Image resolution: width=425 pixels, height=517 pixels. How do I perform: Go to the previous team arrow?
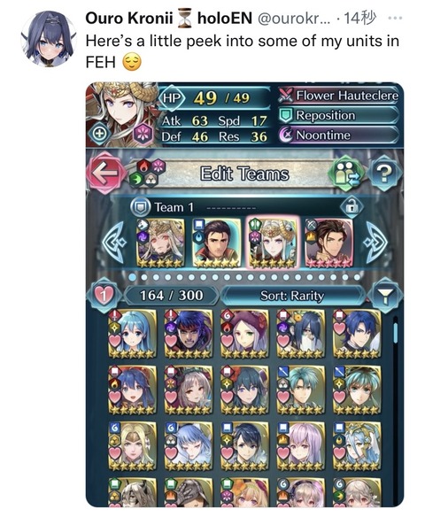pos(114,243)
